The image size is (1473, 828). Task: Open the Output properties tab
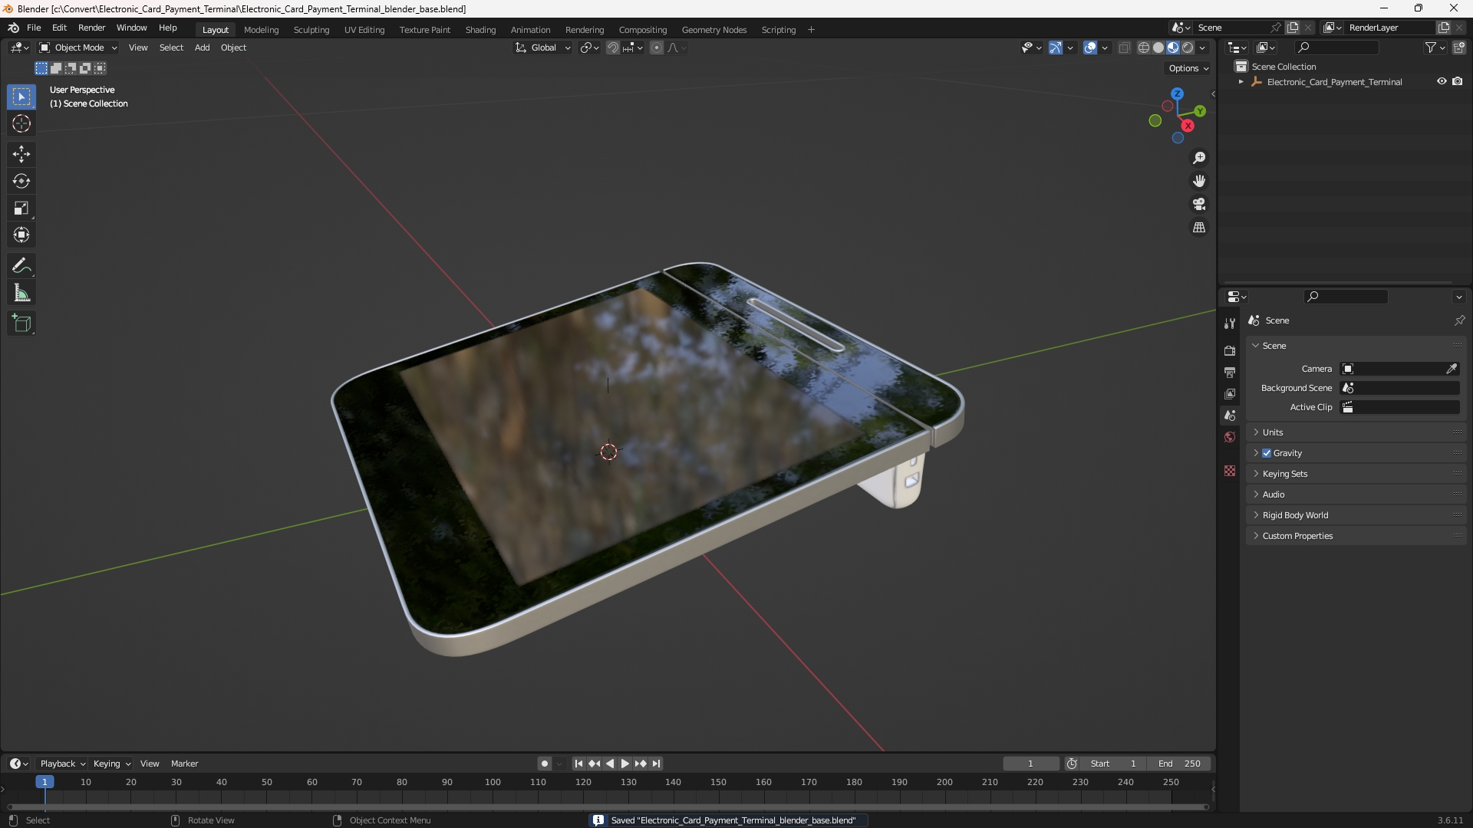[1230, 372]
